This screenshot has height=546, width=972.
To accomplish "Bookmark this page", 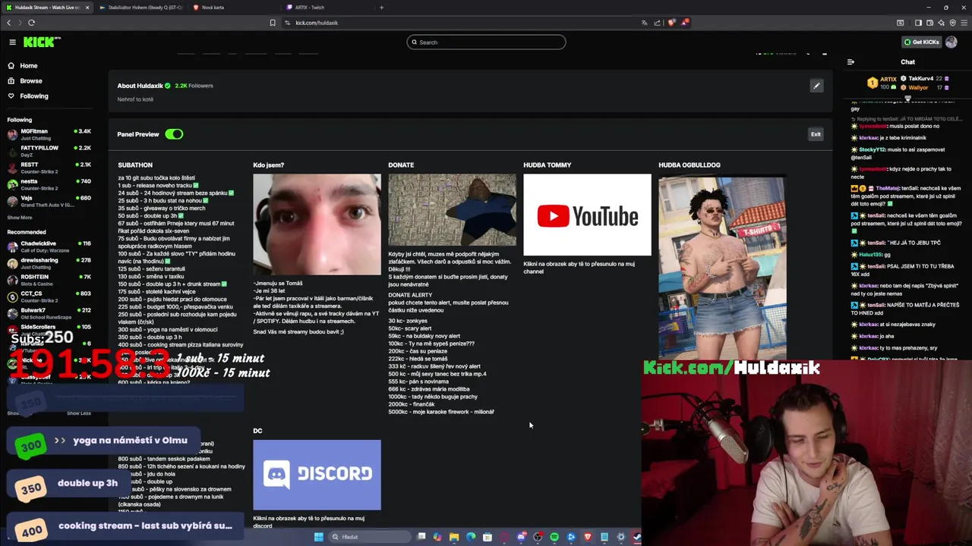I will point(273,23).
